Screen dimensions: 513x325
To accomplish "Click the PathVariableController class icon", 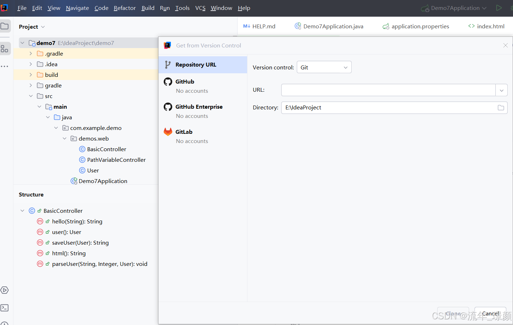I will tap(82, 160).
